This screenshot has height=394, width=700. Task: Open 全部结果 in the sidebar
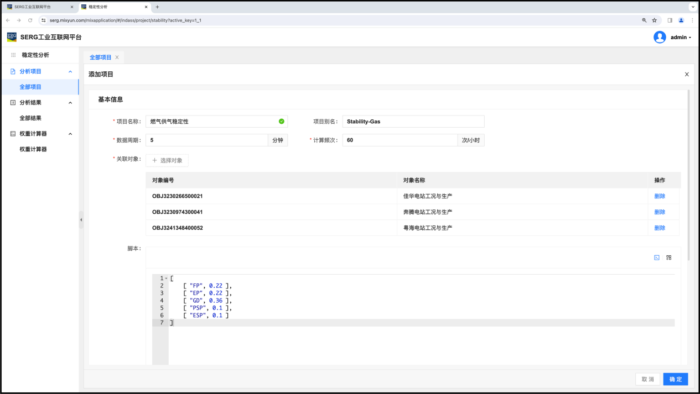(x=30, y=118)
